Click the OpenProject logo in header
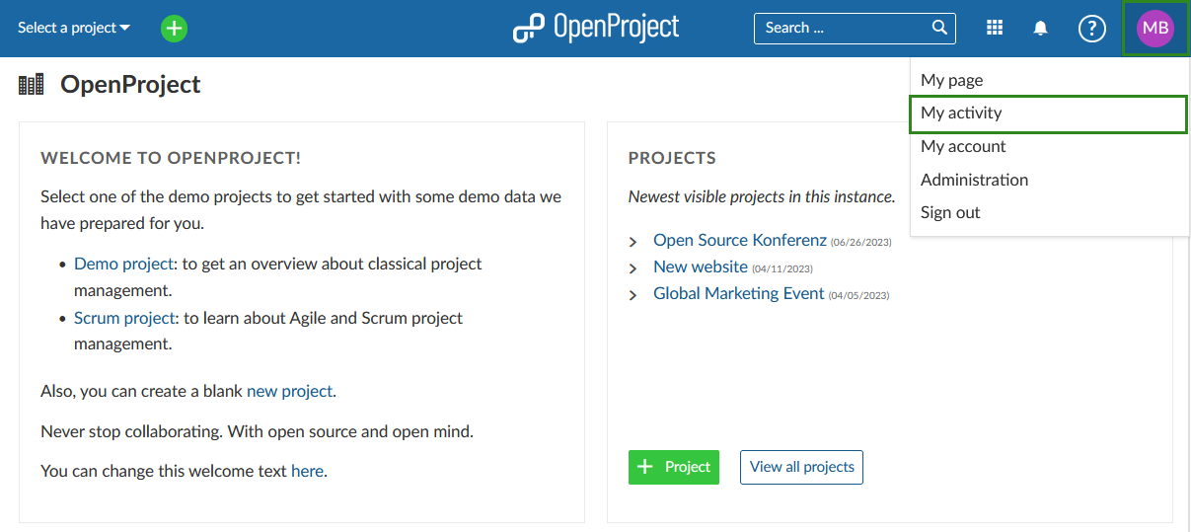Screen dimensions: 1191x532 tap(596, 28)
